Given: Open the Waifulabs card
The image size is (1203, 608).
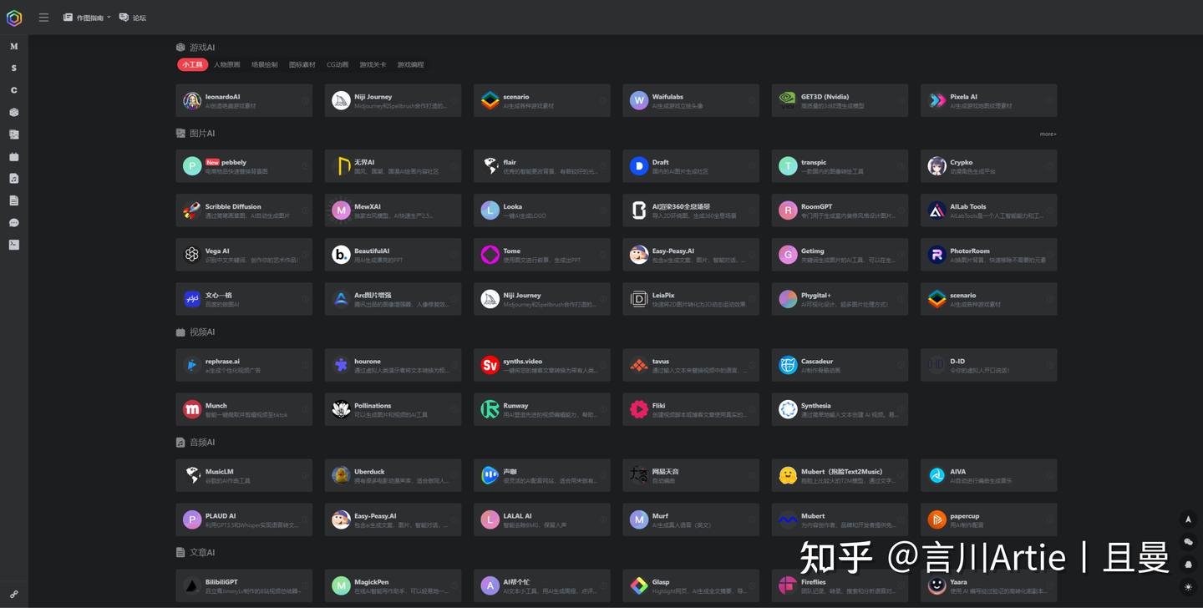Looking at the screenshot, I should pyautogui.click(x=691, y=100).
